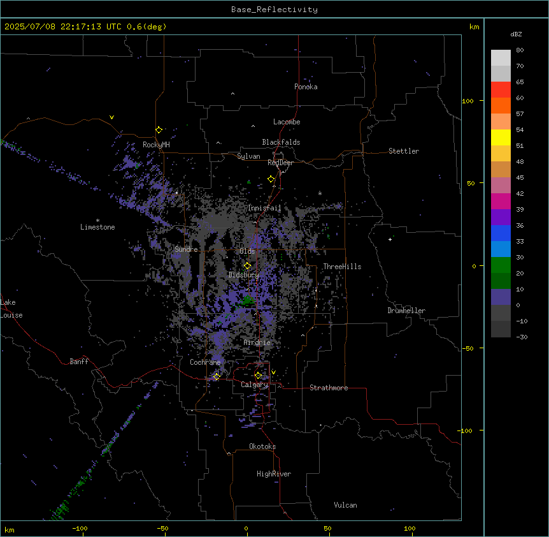The image size is (549, 537).
Task: Click the Limestone label
Action: (97, 227)
